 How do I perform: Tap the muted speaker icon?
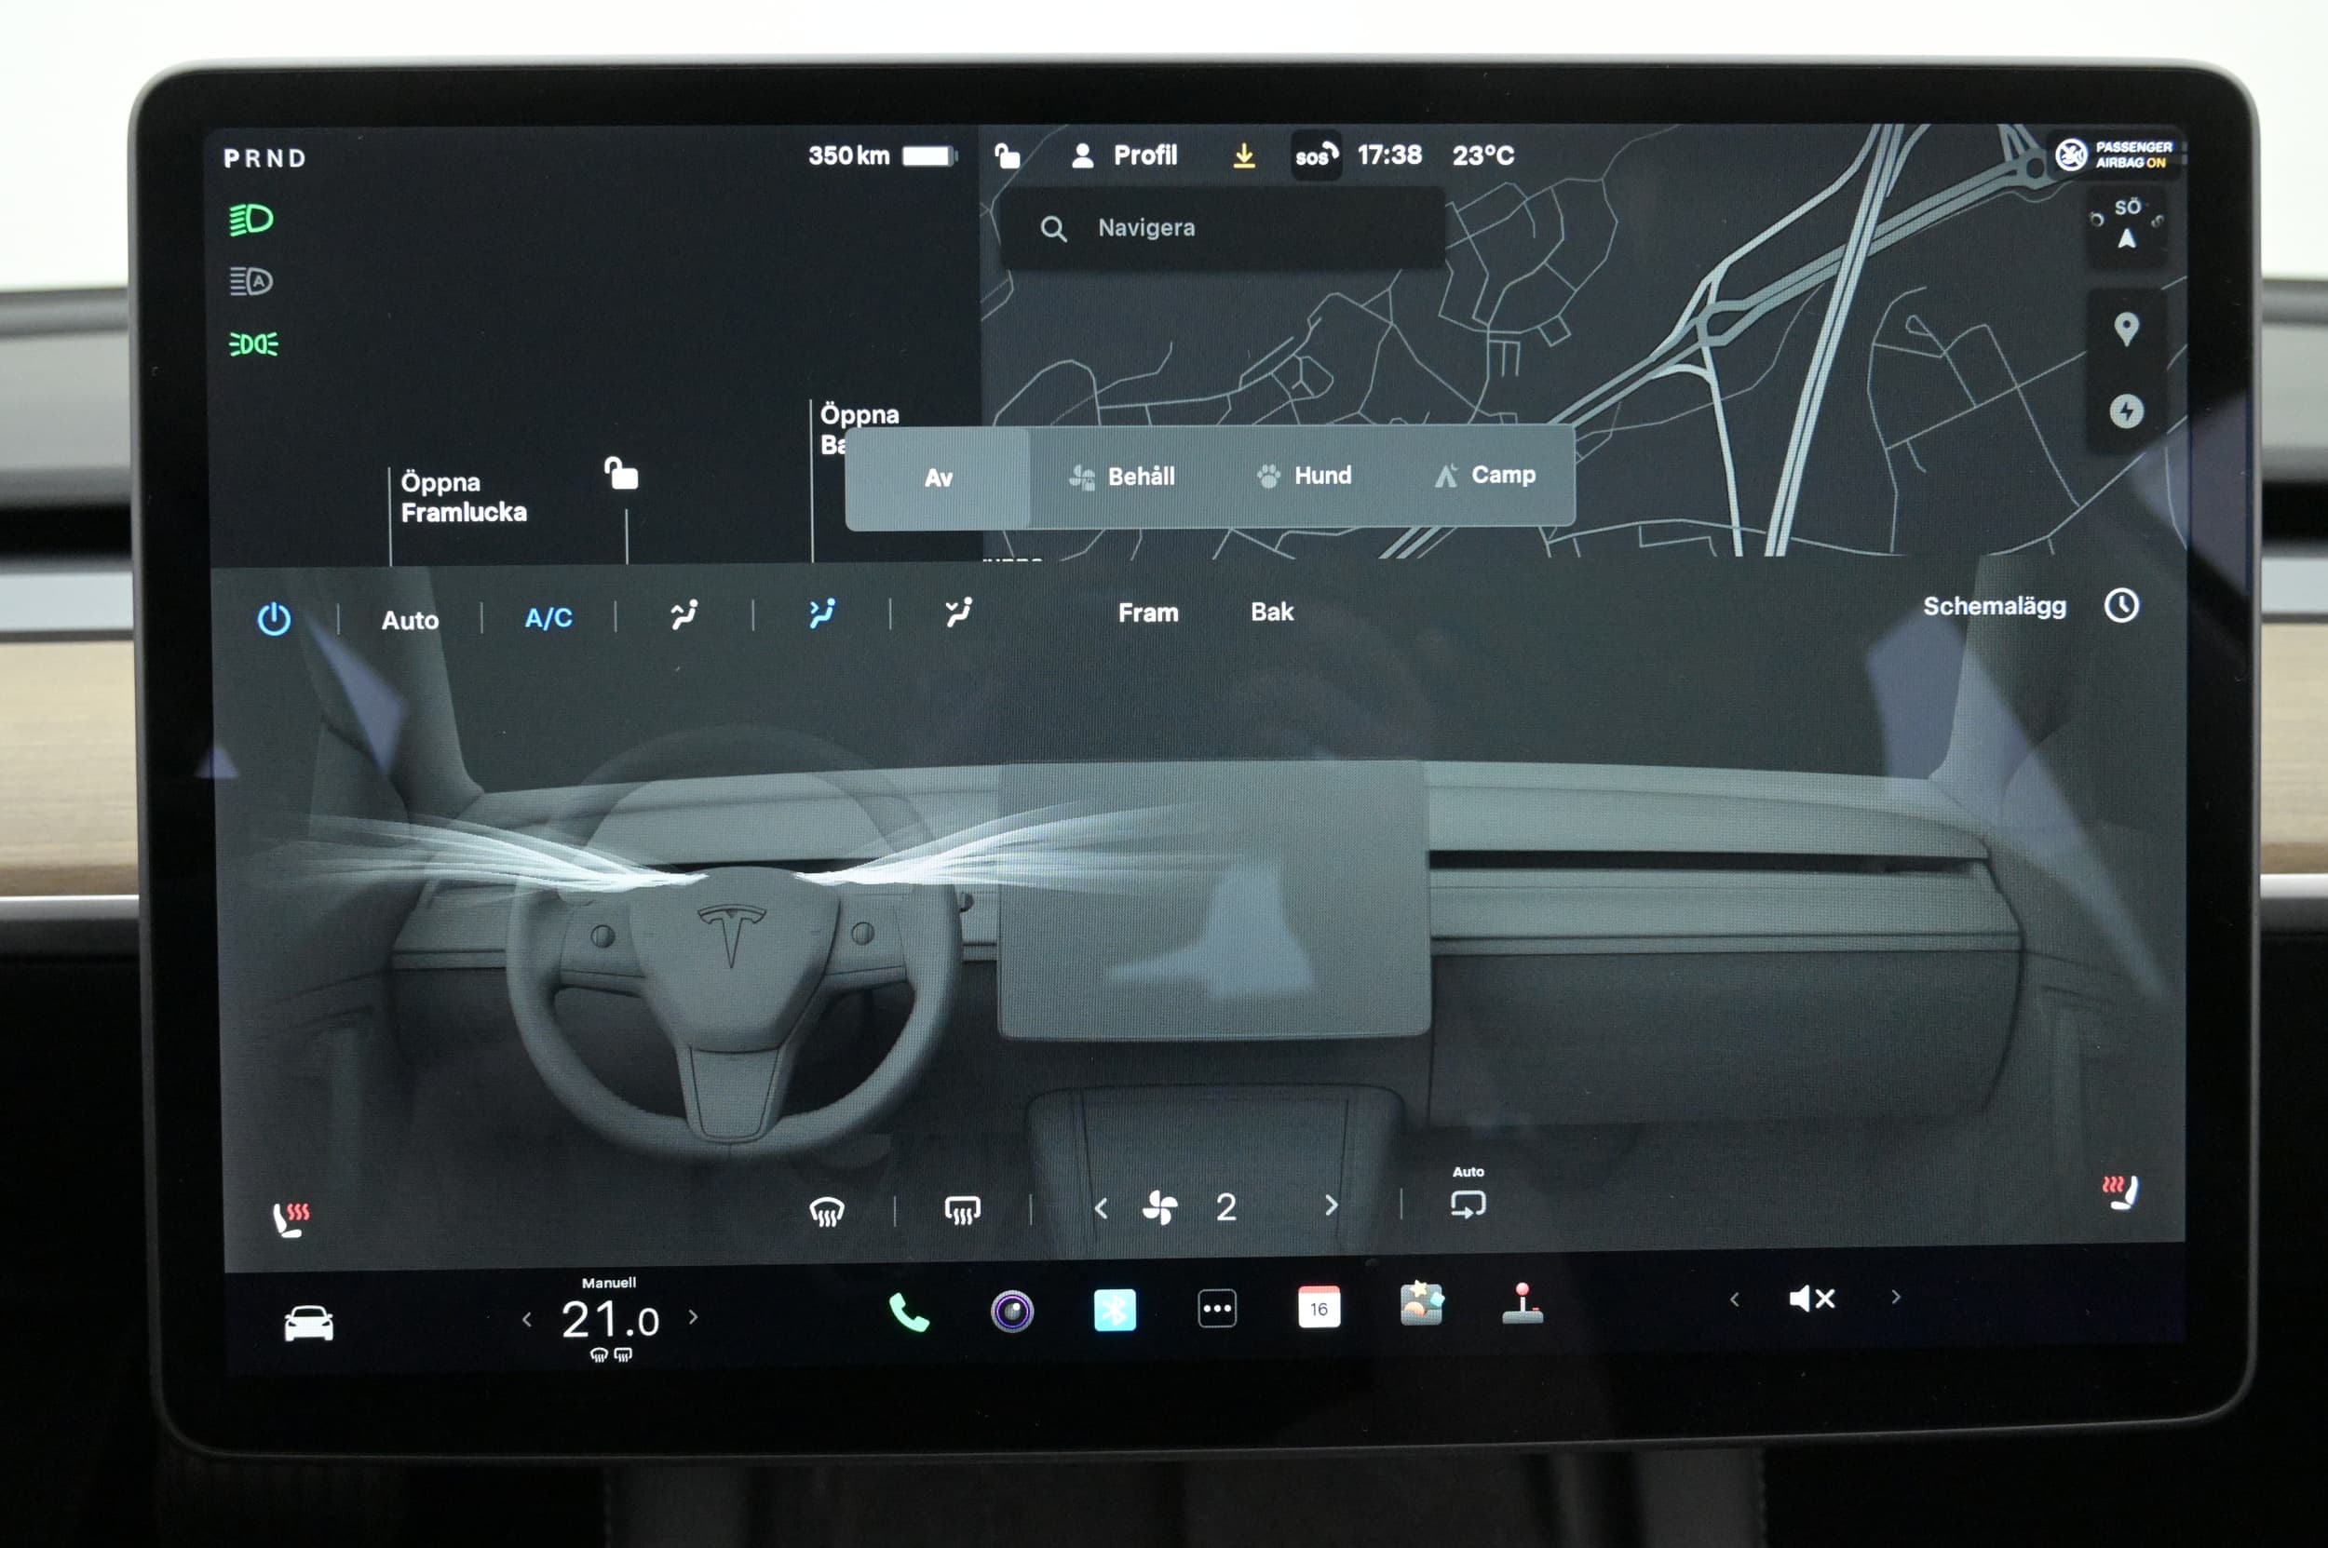click(x=1811, y=1299)
